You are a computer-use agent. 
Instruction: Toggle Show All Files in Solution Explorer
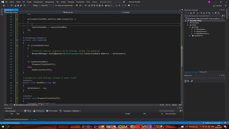click(x=209, y=13)
